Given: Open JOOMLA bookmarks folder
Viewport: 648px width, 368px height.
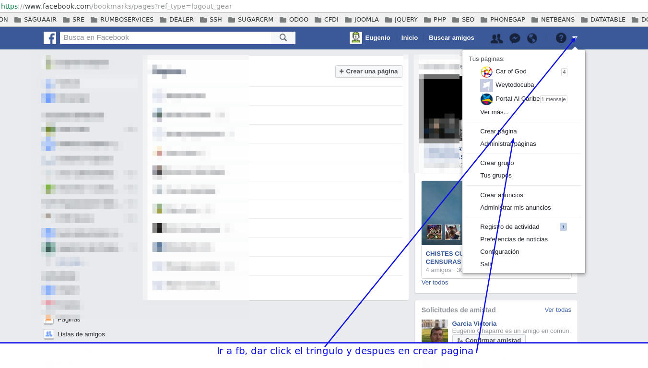Looking at the screenshot, I should click(x=362, y=20).
